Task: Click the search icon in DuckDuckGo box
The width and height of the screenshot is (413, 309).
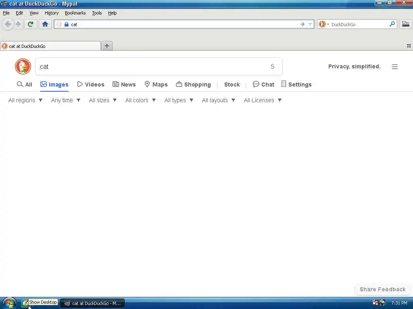Action: click(x=273, y=66)
